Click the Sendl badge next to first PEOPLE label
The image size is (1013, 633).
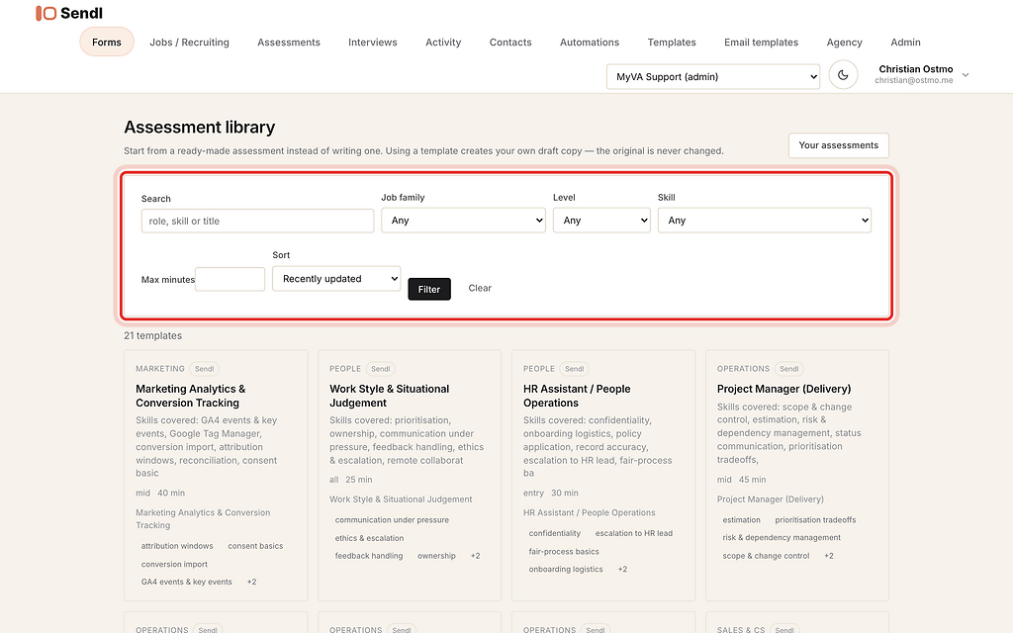[381, 369]
